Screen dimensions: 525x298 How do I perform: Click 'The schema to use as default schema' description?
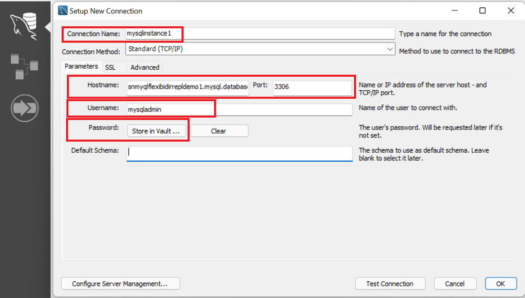(x=424, y=154)
